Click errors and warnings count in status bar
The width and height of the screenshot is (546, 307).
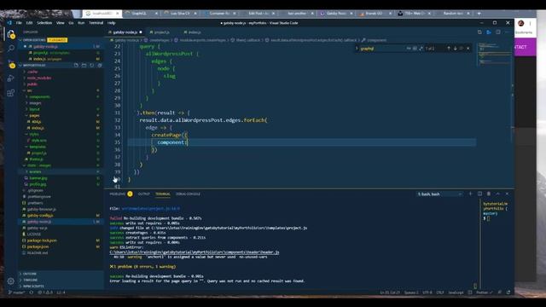[x=45, y=293]
